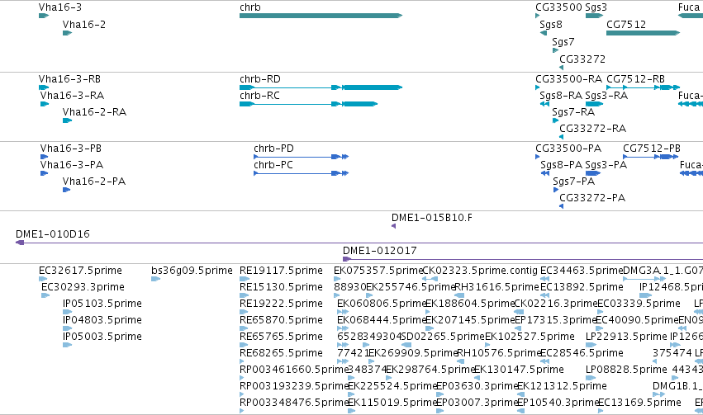Select the Sgs8-PA protein glyph

tap(545, 173)
